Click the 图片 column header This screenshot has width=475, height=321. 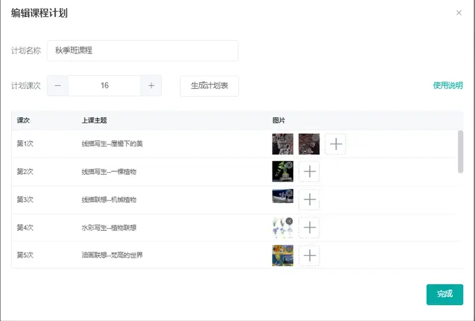[278, 121]
